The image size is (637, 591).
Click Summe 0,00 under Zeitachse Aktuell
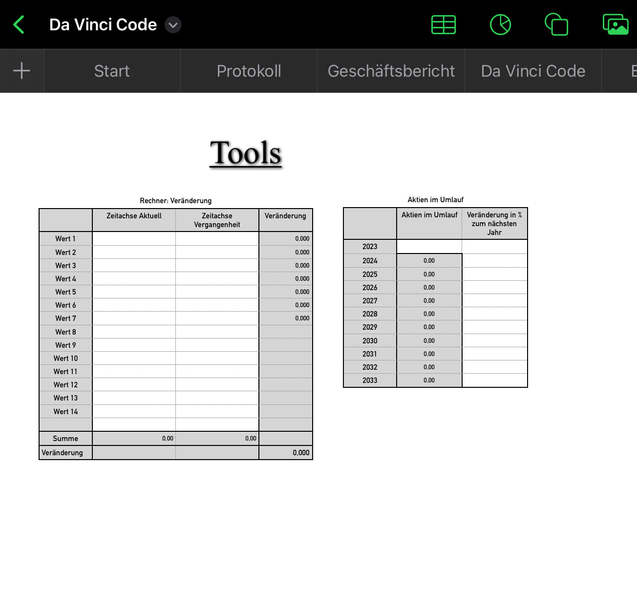click(x=134, y=439)
